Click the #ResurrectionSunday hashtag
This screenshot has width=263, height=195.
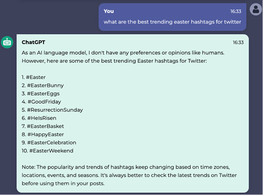[55, 110]
